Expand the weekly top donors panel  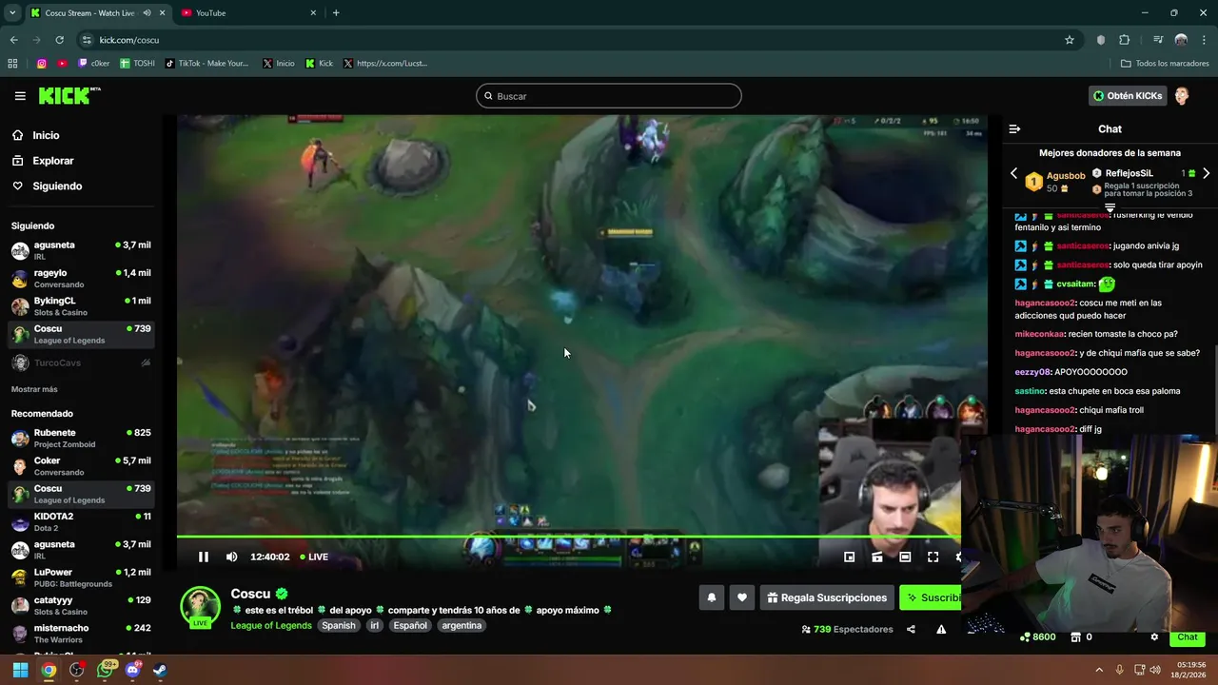tap(1110, 206)
